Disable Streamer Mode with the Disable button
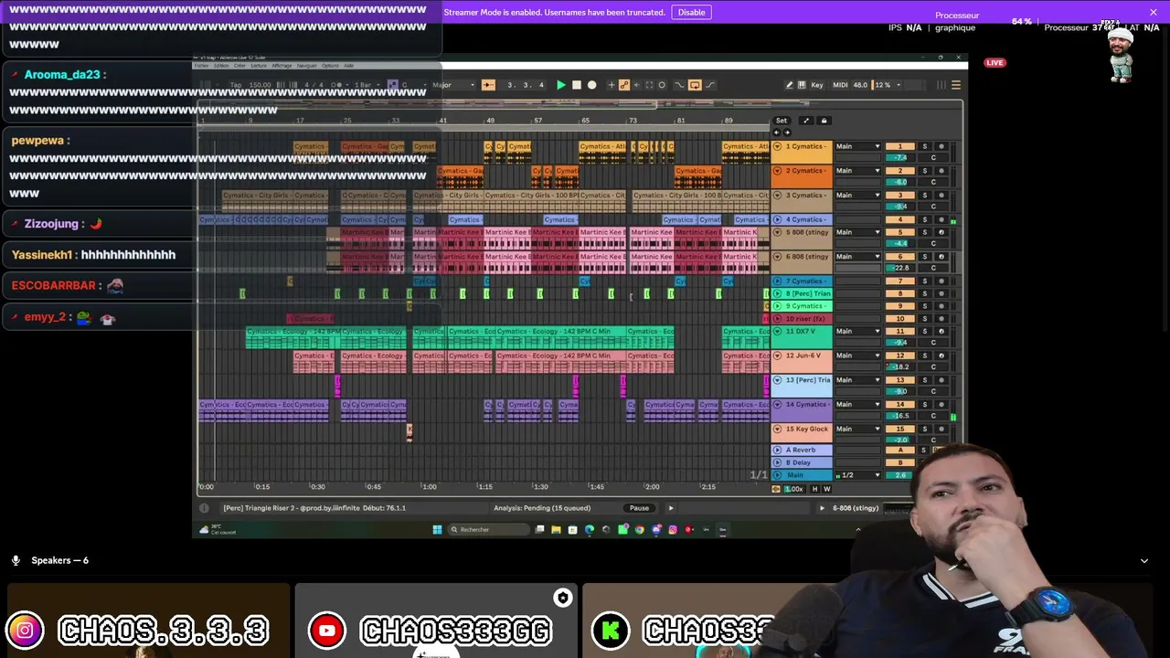 [x=691, y=12]
